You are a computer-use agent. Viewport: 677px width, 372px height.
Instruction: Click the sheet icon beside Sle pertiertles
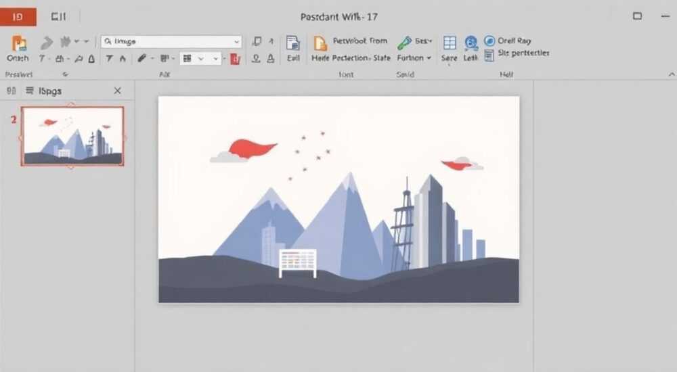click(x=489, y=55)
